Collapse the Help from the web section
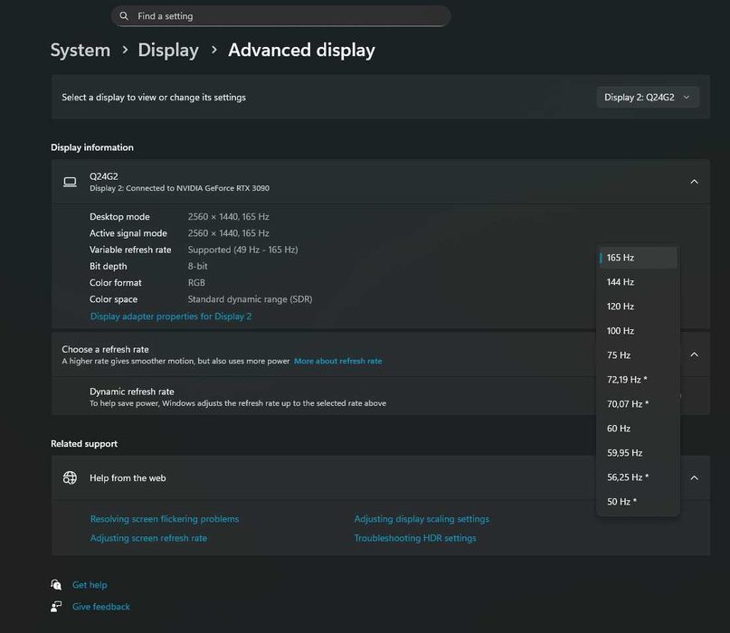This screenshot has width=730, height=633. (x=694, y=477)
